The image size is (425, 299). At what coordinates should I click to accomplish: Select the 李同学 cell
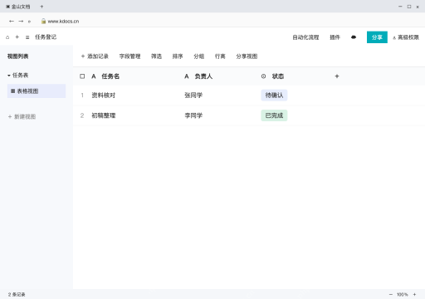[x=193, y=115]
